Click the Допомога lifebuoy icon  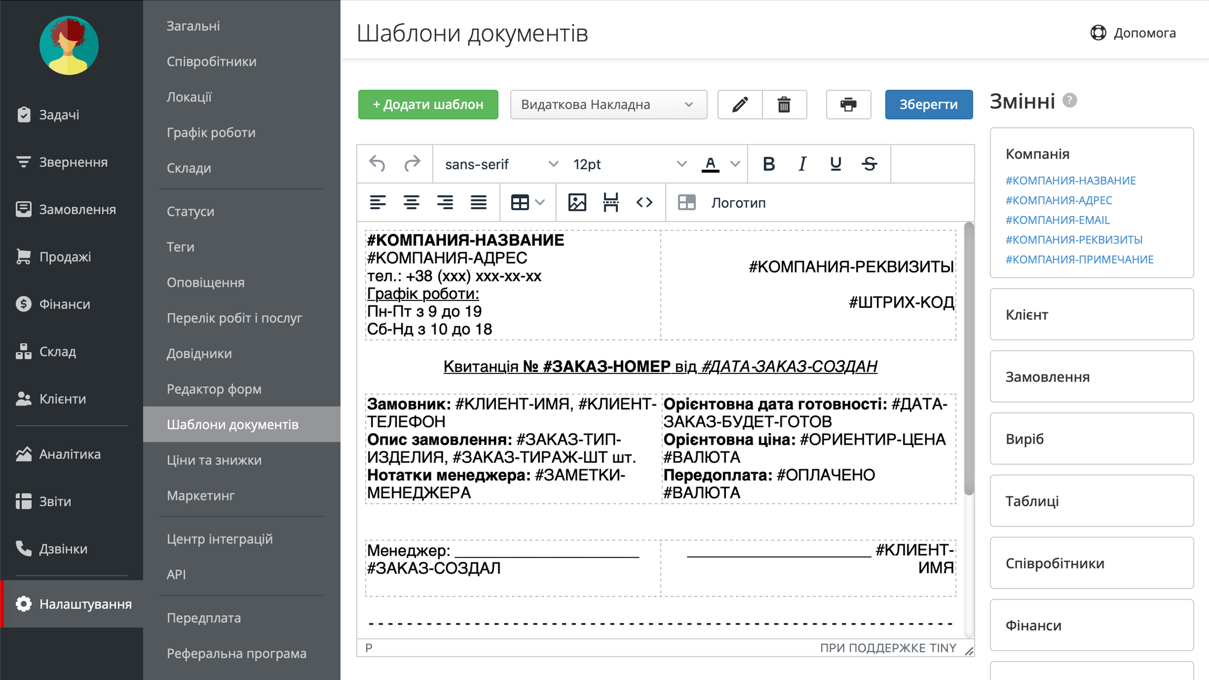[1098, 33]
